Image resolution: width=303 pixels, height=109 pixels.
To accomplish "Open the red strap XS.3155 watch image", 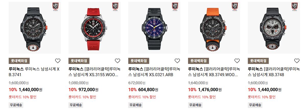I will point(95,28).
